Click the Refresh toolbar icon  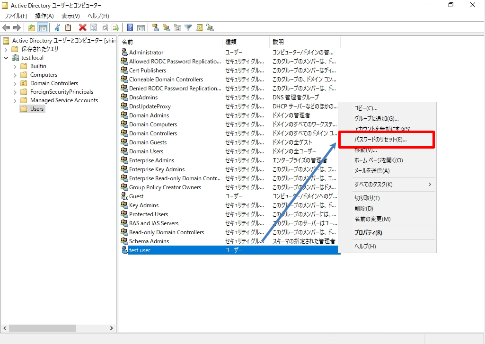105,28
